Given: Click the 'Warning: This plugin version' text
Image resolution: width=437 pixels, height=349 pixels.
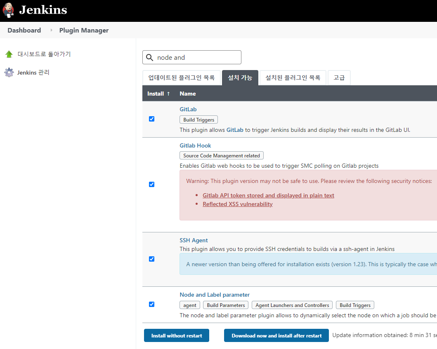Looking at the screenshot, I should (x=309, y=181).
